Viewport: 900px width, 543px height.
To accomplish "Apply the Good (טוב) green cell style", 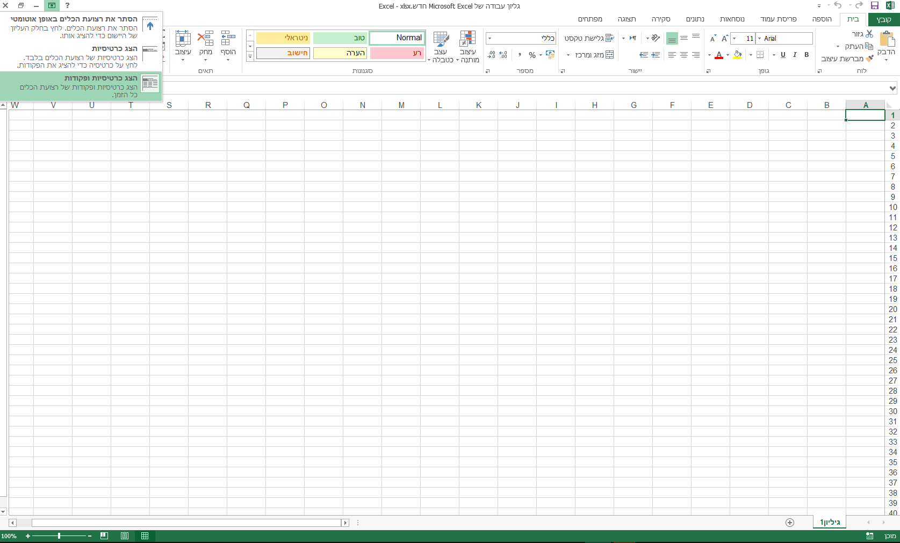I will [340, 38].
